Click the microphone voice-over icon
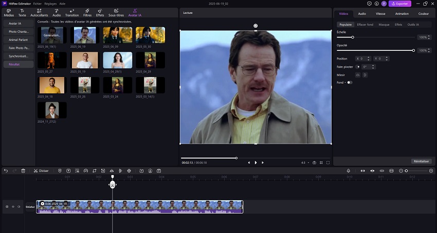 point(349,170)
